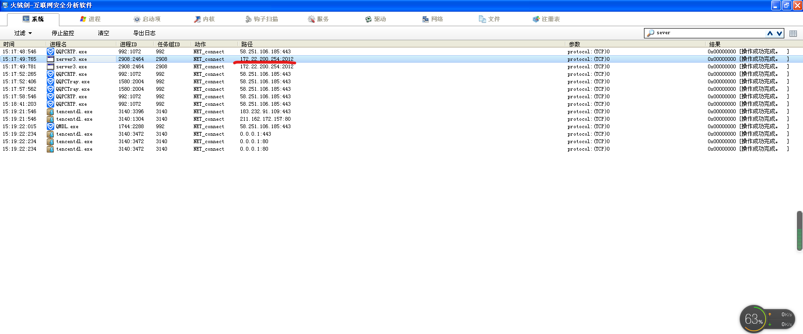Screen dimensions: 803x334
Task: Click the 任务组ID column header
Action: [173, 44]
